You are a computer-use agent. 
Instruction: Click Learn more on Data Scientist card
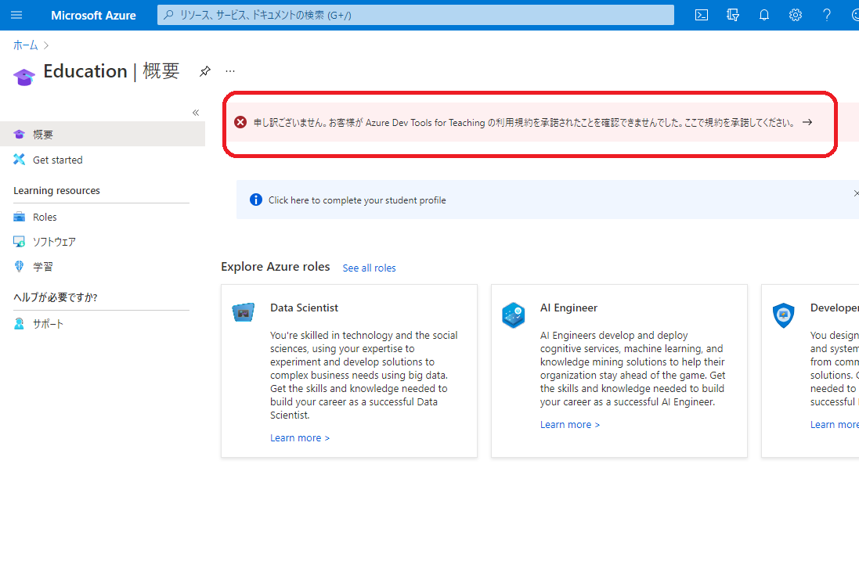coord(300,438)
